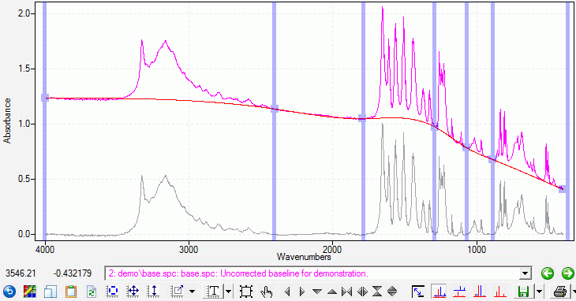Viewport: 576px width, 301px height.
Task: Click the horizontal compress bowtie icon
Action: [x=346, y=292]
